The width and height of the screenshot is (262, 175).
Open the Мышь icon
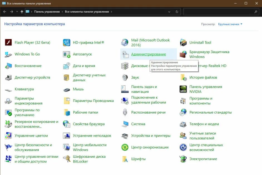pyautogui.click(x=66, y=90)
